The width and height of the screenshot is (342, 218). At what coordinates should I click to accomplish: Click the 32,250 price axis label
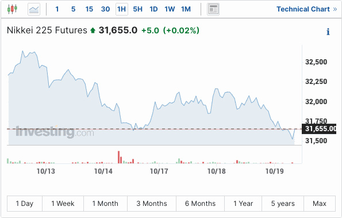[316, 82]
